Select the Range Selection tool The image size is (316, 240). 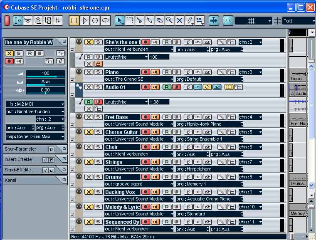point(130,20)
